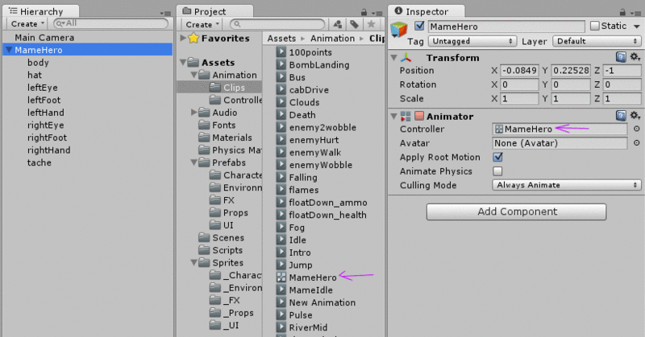Viewport: 645px width, 337px height.
Task: Click the GameObject name field MameHero
Action: tap(506, 27)
